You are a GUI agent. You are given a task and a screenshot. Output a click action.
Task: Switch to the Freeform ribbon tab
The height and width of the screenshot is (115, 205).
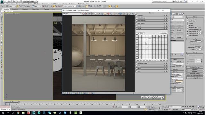coord(15,9)
